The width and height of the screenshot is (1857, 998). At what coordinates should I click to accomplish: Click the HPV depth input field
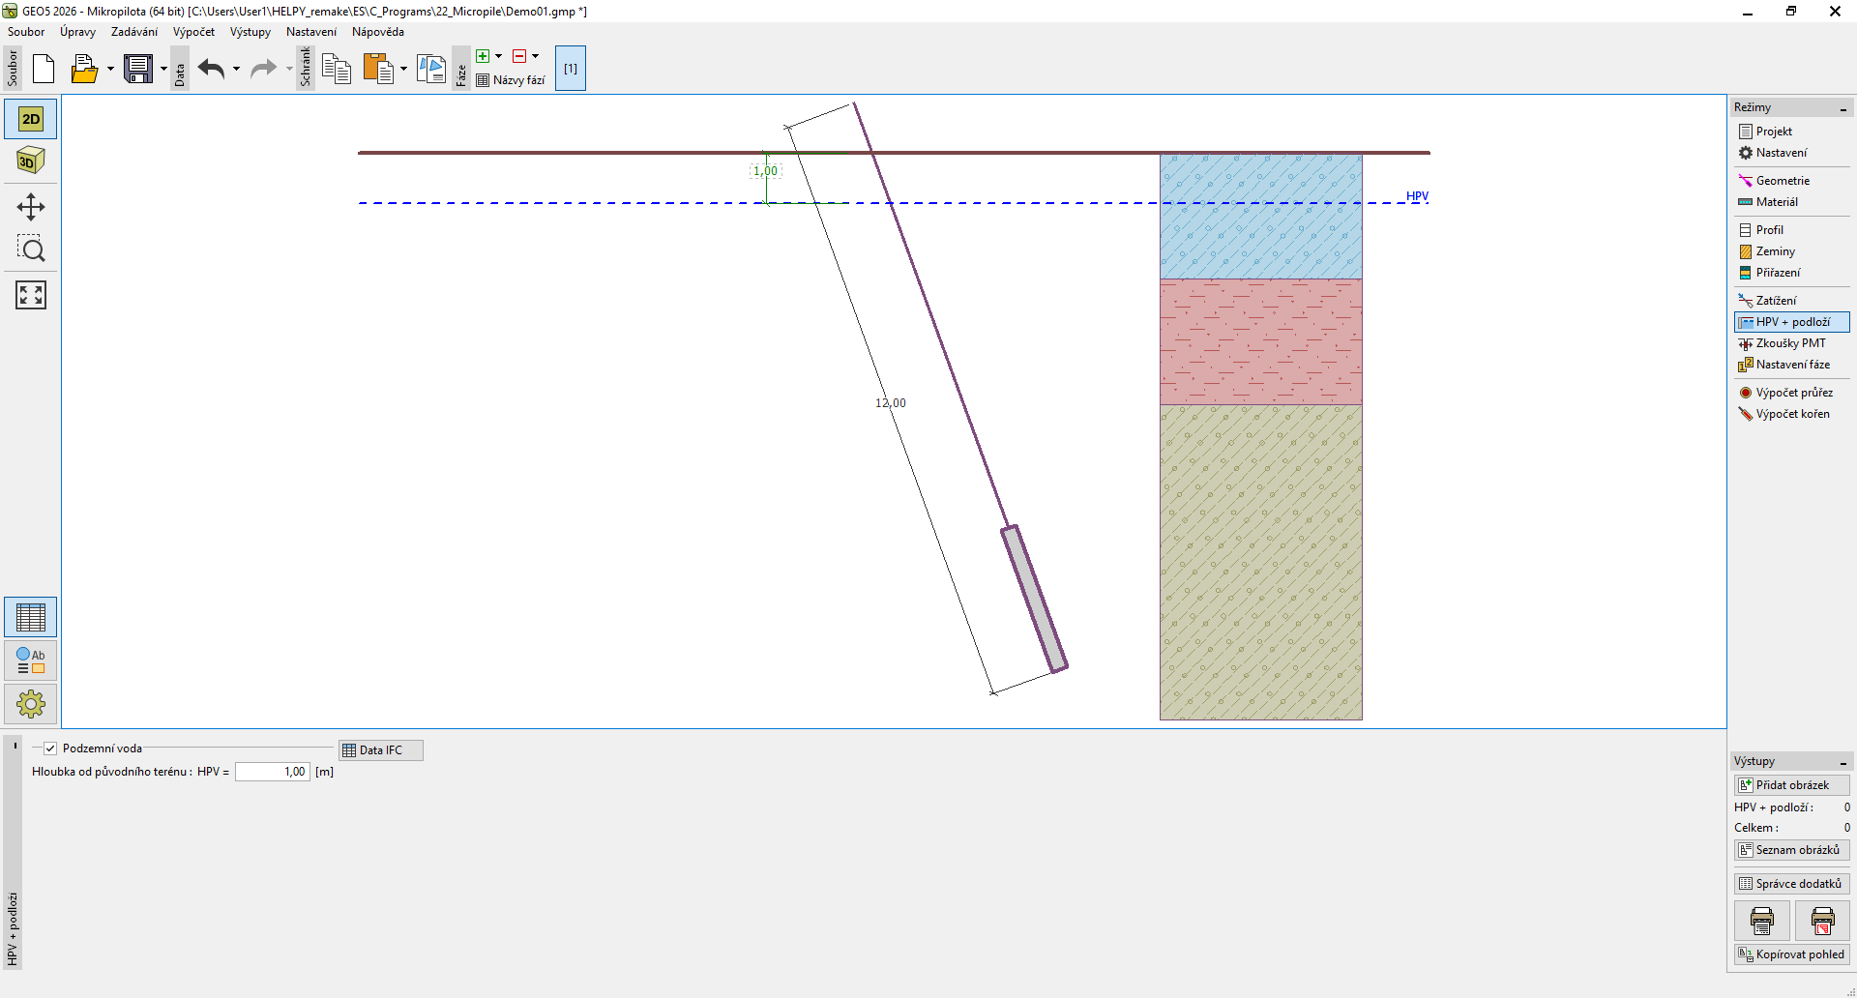point(272,772)
